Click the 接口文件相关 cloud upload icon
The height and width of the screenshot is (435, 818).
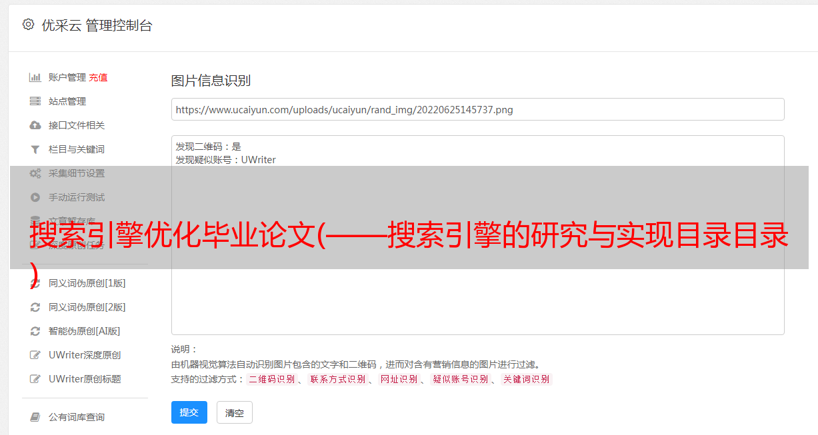click(x=35, y=125)
